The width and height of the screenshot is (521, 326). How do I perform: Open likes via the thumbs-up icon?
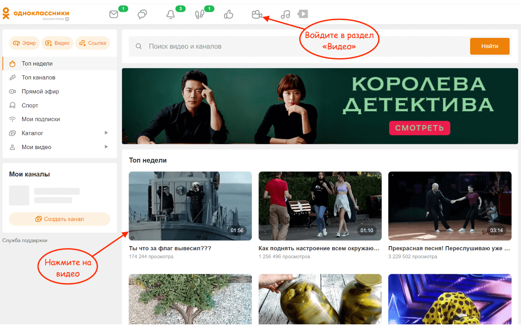pos(228,14)
